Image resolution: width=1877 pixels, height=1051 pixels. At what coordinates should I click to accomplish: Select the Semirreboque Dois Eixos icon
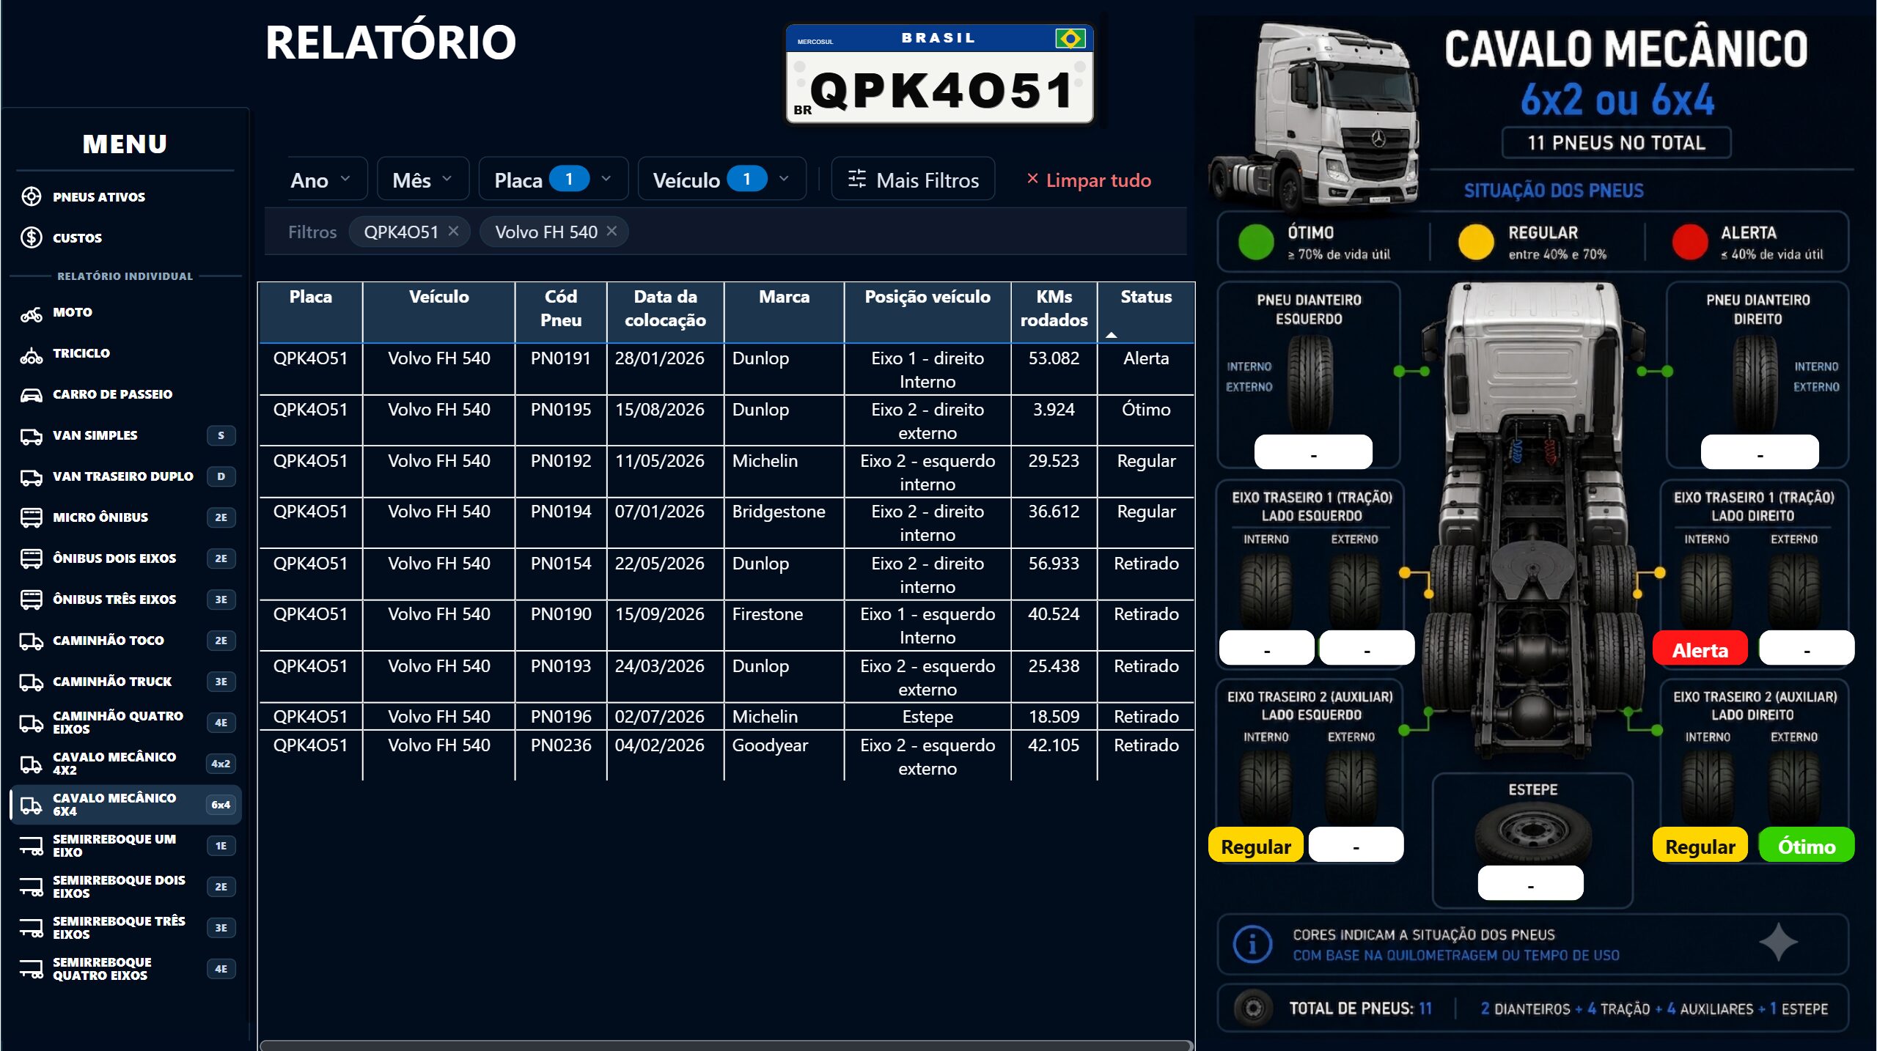[31, 888]
